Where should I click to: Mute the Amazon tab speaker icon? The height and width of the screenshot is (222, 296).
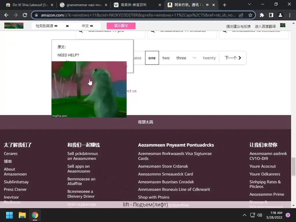point(207,5)
